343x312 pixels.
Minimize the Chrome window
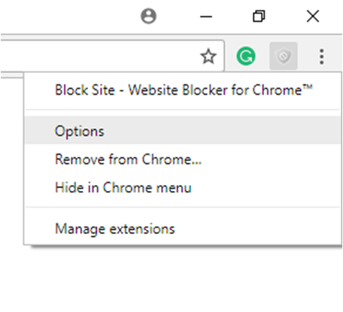coord(206,17)
